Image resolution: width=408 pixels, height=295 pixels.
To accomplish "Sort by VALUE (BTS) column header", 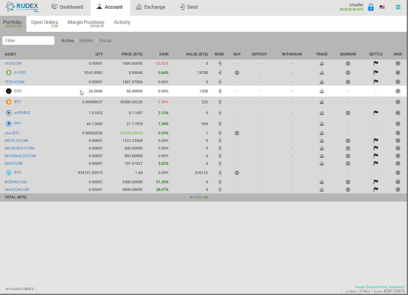I will [x=197, y=54].
